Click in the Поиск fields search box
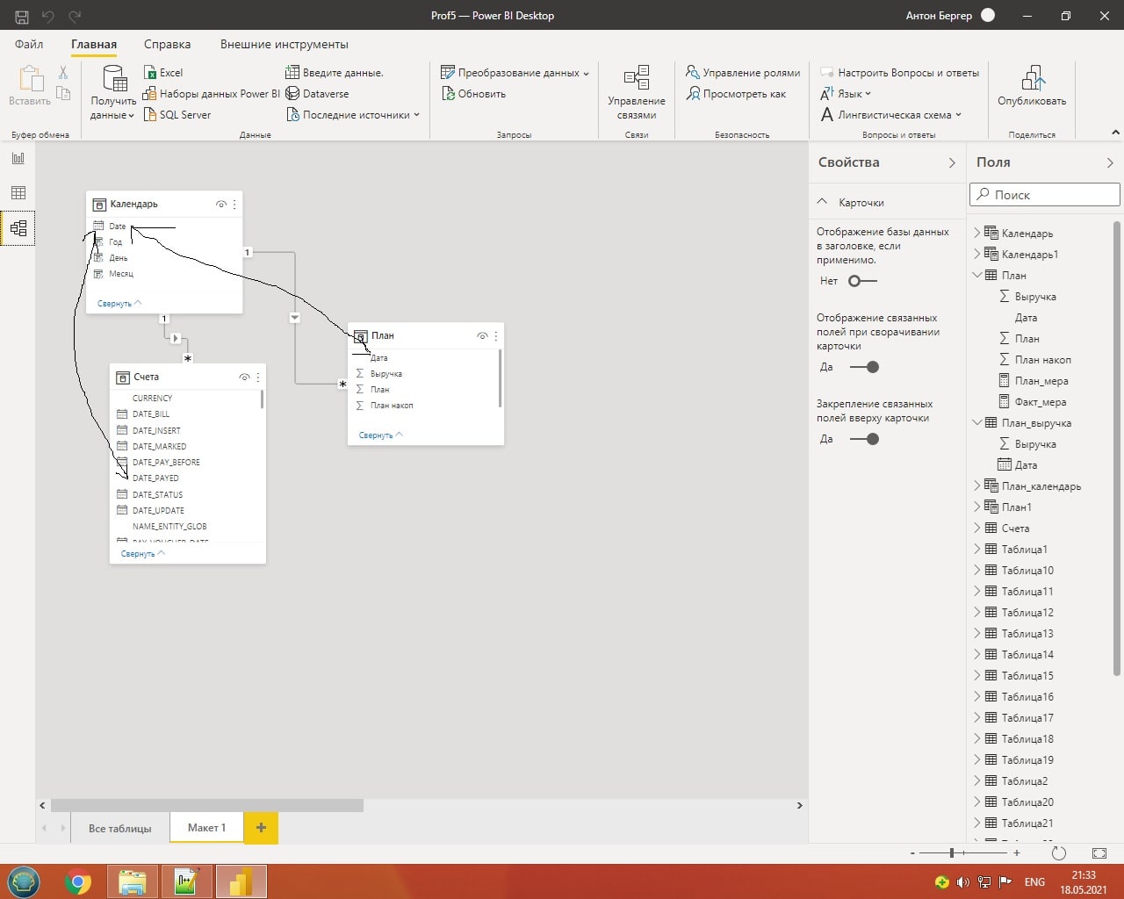 tap(1045, 195)
